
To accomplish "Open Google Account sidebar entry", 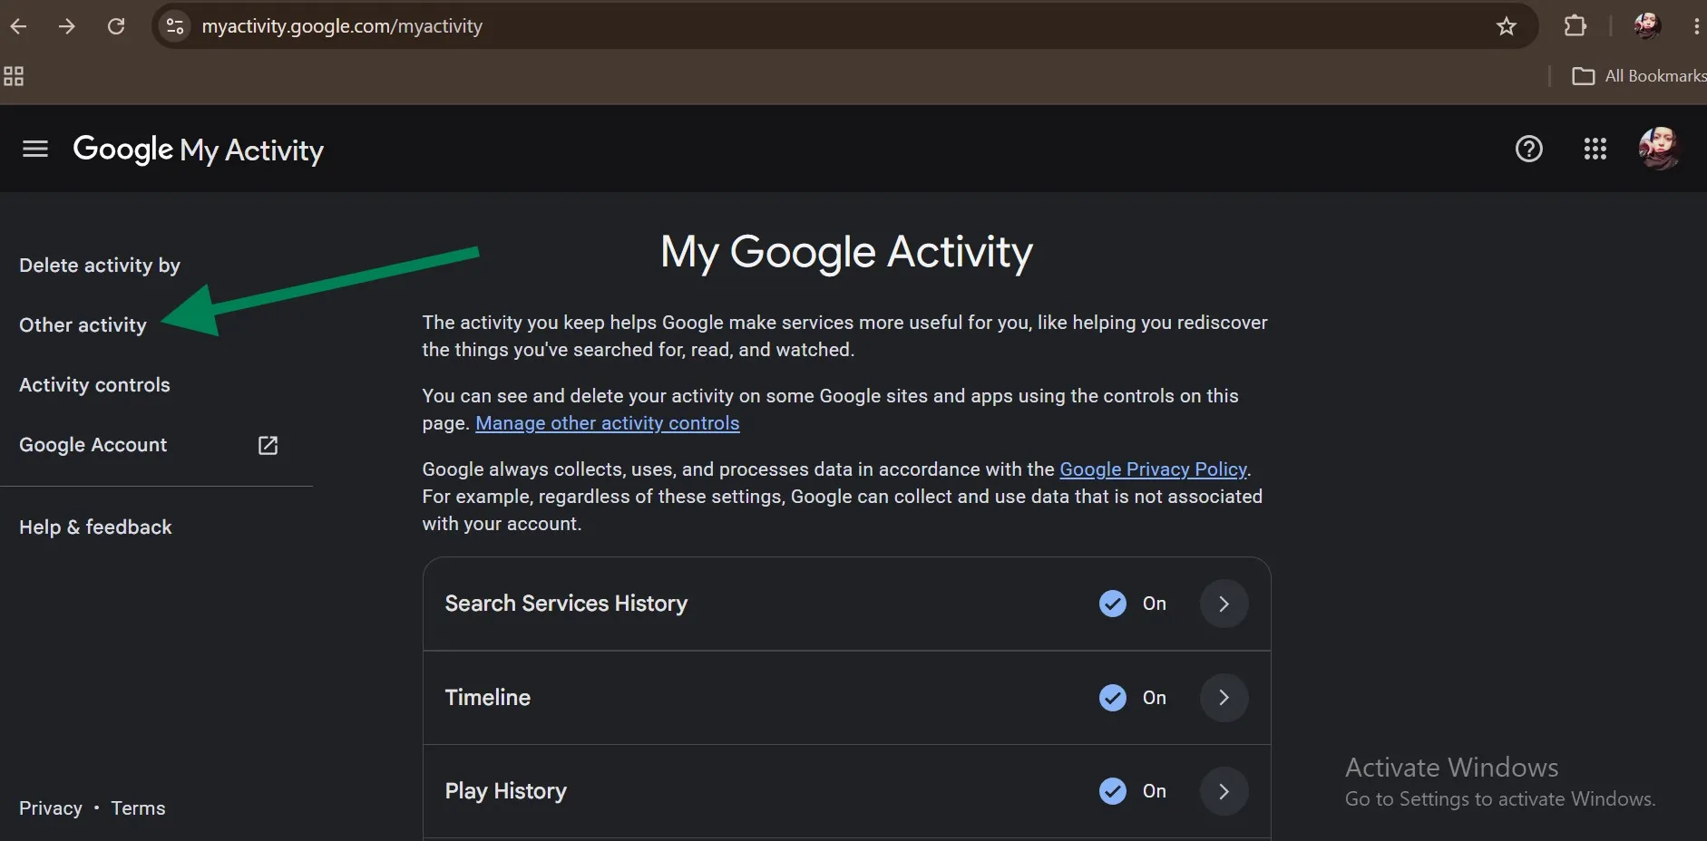I will point(93,445).
